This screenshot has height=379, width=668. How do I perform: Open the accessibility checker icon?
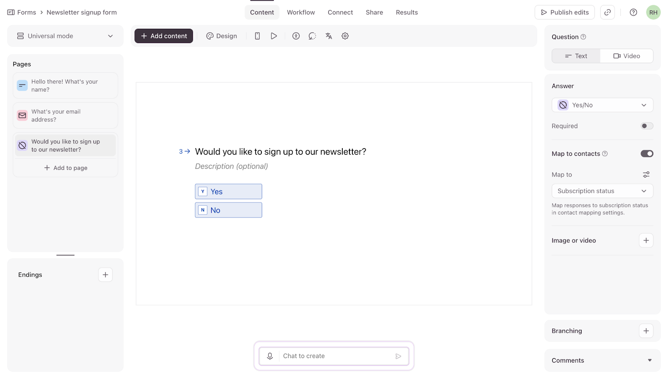point(296,36)
